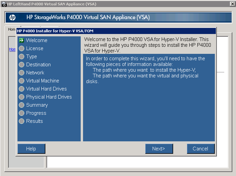
Task: Select the Progress step label
Action: [36, 113]
